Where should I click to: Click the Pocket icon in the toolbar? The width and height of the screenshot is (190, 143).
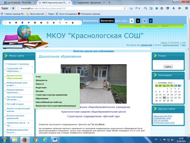pyautogui.click(x=168, y=8)
